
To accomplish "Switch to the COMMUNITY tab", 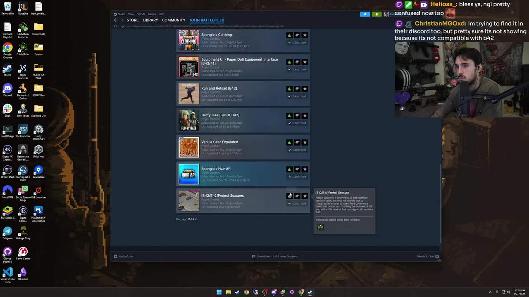I will point(174,20).
